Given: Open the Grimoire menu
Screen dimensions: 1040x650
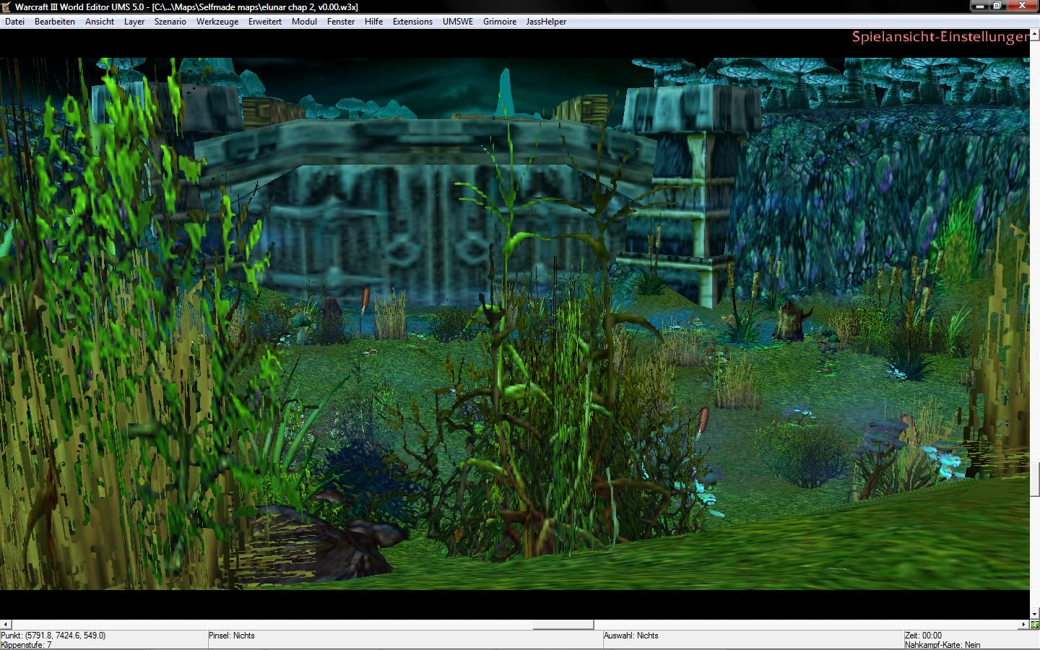Looking at the screenshot, I should [x=500, y=22].
